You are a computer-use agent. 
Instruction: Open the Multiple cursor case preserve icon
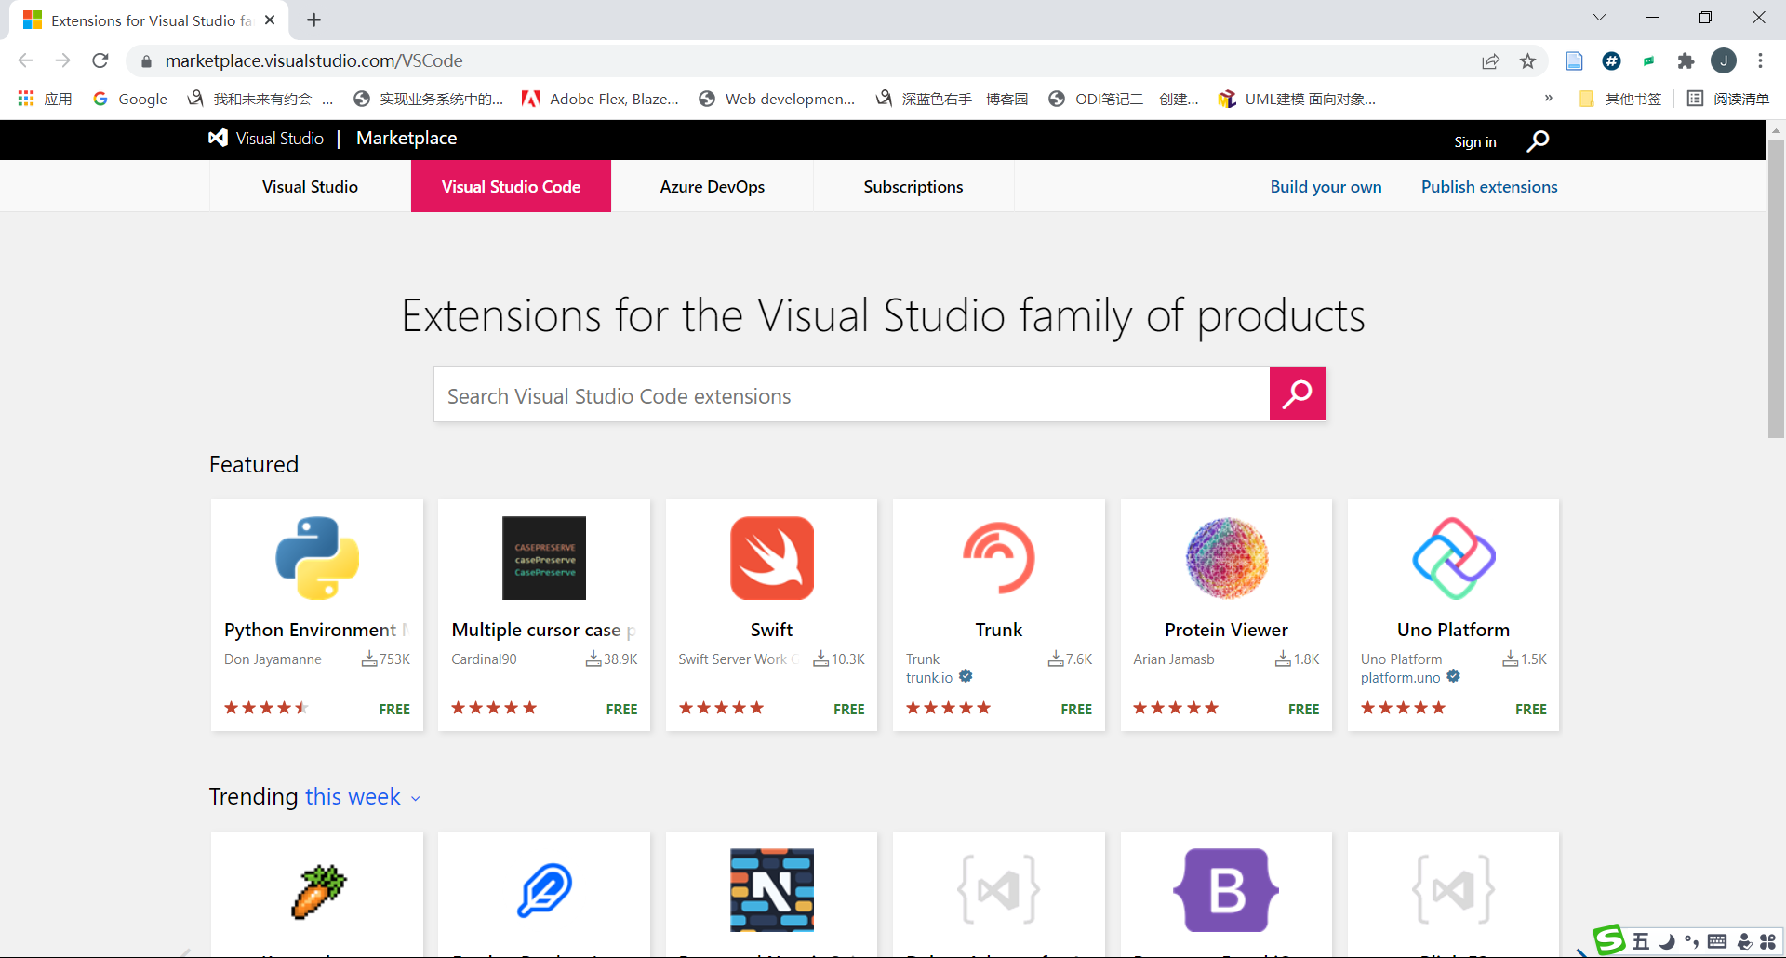point(544,558)
